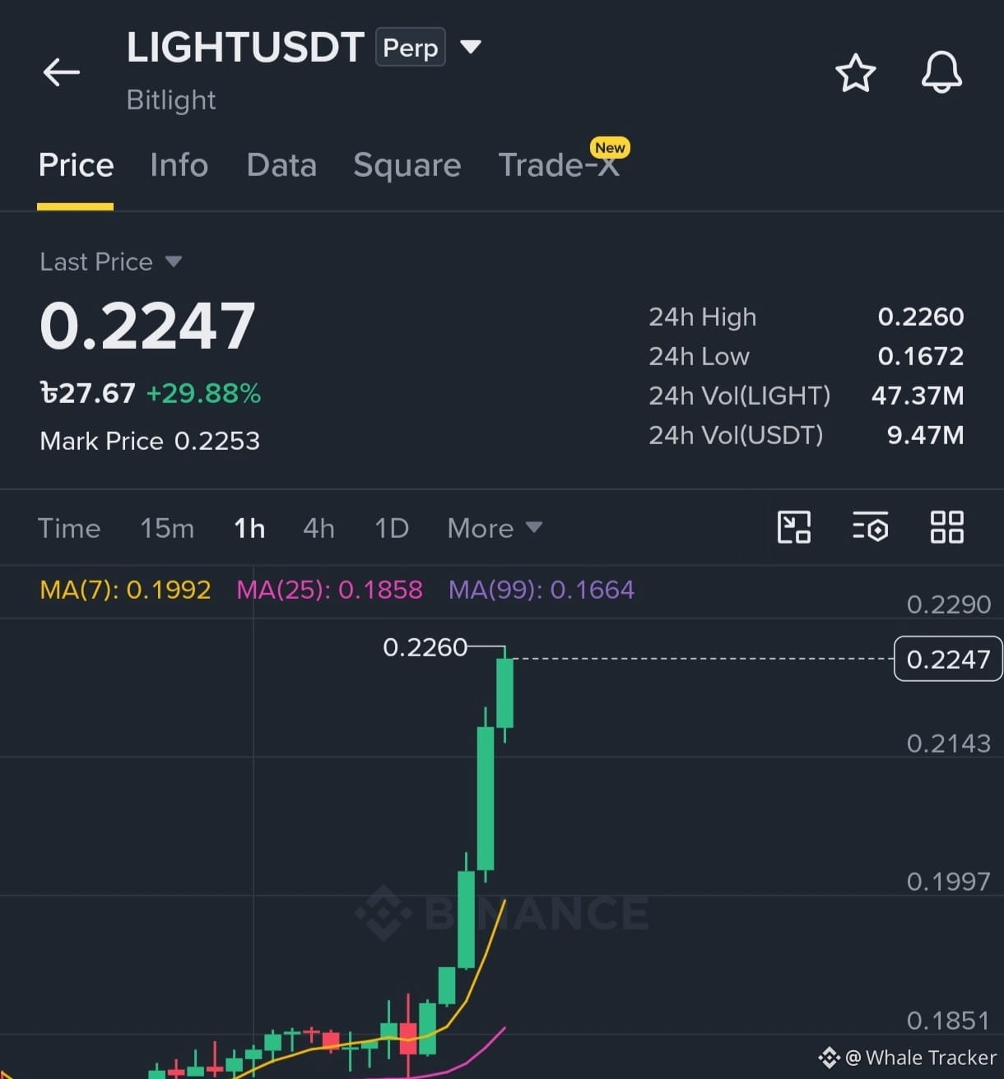This screenshot has height=1079, width=1004.
Task: Click the 0.1851 price axis label
Action: (948, 1021)
